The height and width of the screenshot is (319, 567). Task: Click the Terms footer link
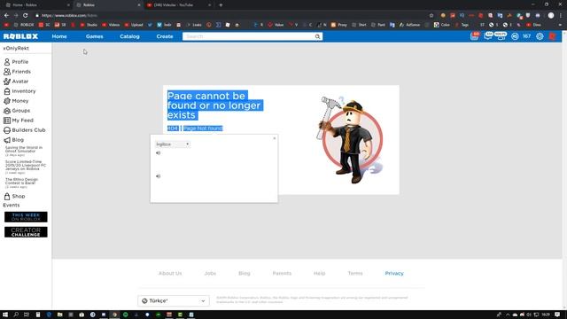(x=355, y=274)
